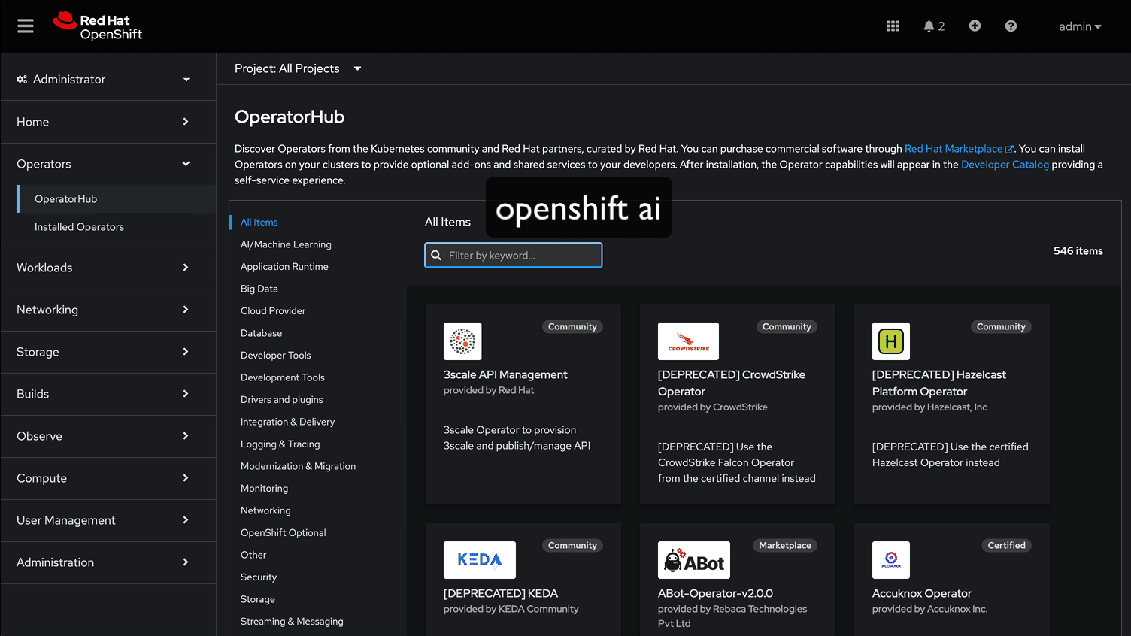Viewport: 1131px width, 636px height.
Task: Expand the Workloads navigation section
Action: click(108, 268)
